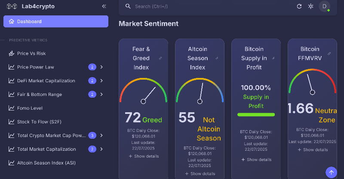Click the Fair & Bottom Range chart icon
The image size is (344, 179).
tap(12, 94)
